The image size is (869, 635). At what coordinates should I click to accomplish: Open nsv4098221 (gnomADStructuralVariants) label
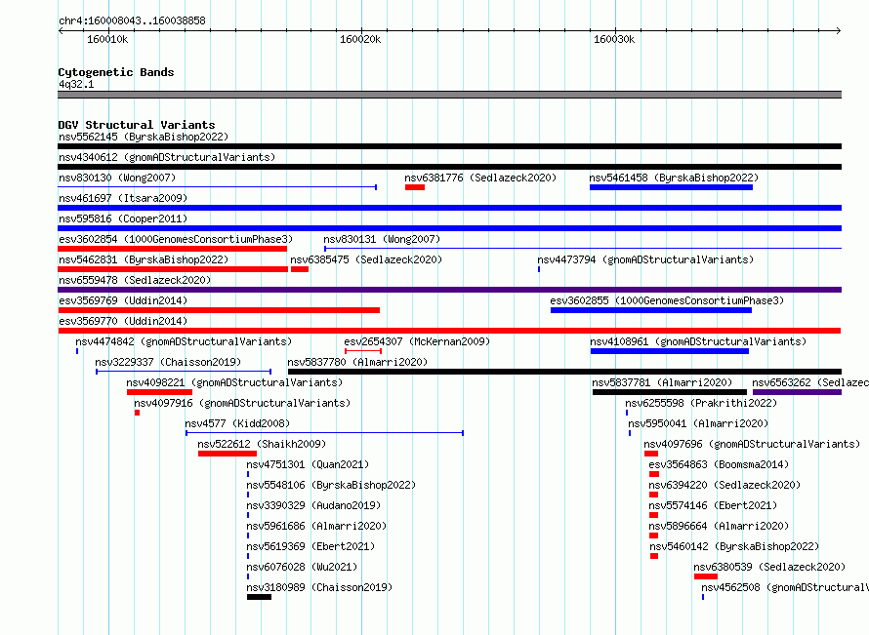click(234, 382)
